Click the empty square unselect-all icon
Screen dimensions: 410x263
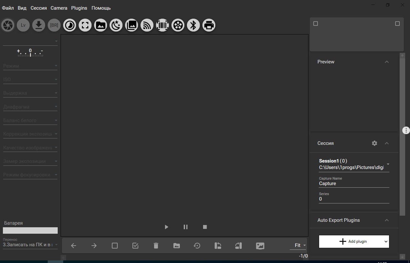click(x=115, y=246)
